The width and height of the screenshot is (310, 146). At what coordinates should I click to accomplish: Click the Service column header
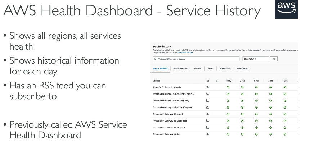(156, 81)
